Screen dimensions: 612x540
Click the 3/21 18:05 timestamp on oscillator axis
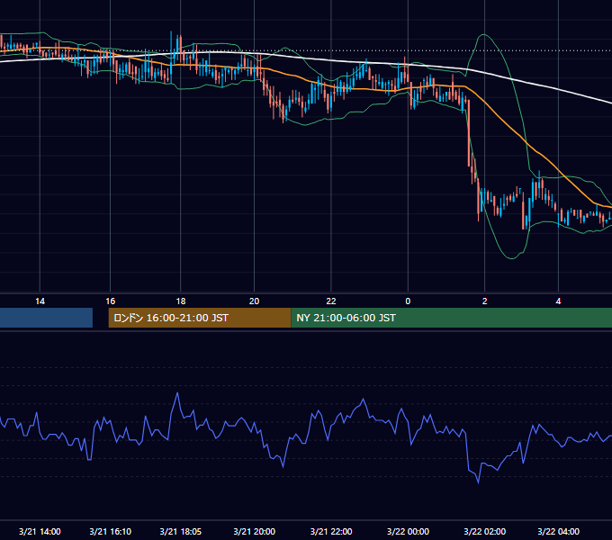[x=181, y=531]
